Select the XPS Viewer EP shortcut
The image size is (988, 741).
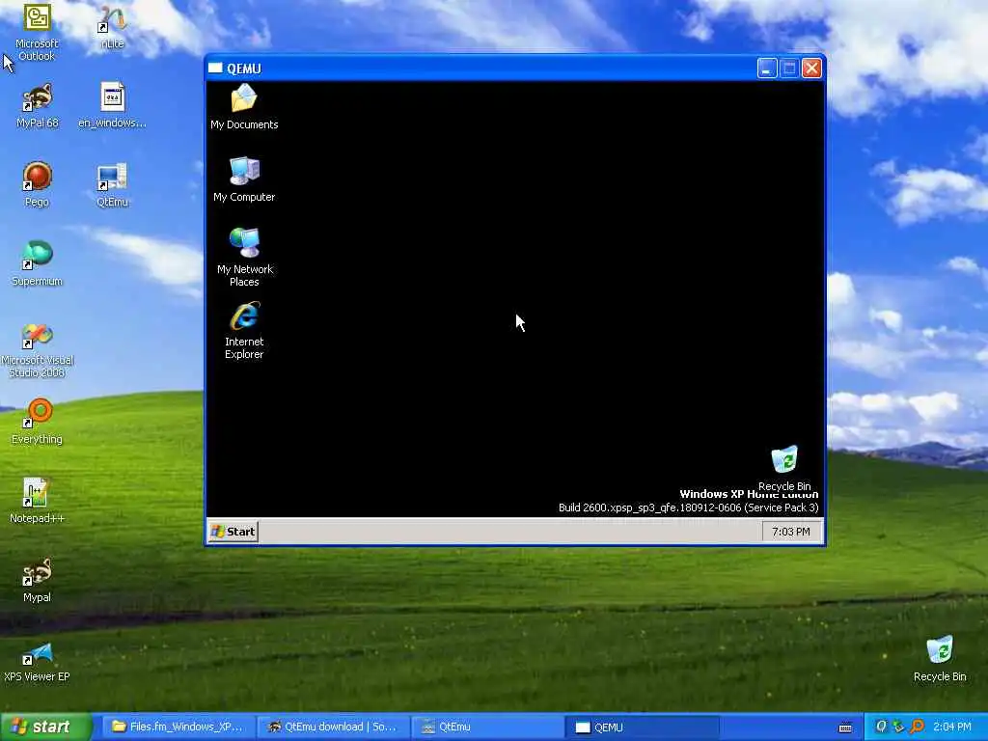coord(37,662)
